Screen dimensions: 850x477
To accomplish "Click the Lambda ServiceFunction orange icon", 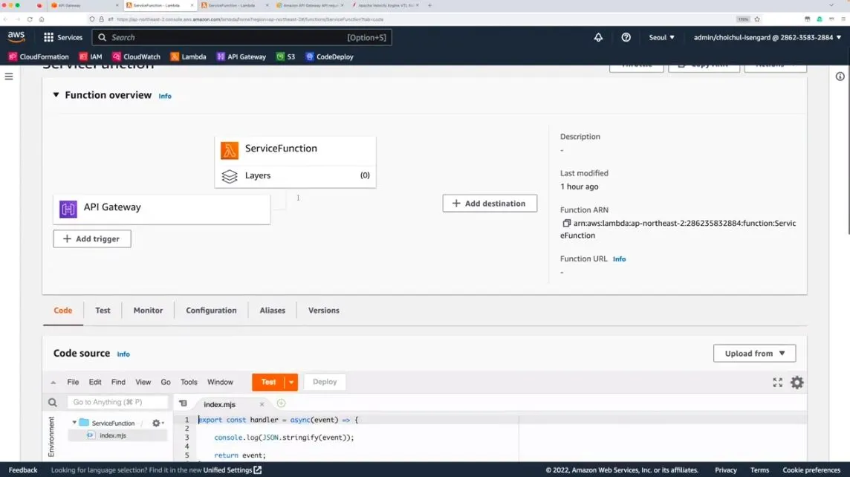I will pos(230,149).
